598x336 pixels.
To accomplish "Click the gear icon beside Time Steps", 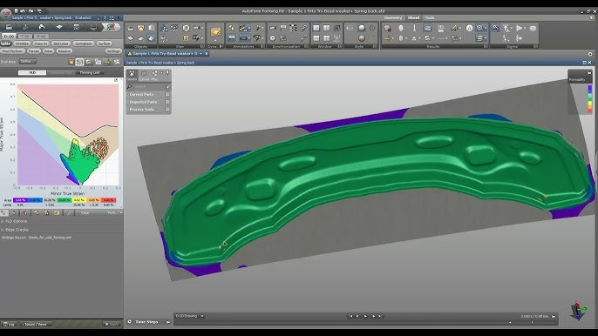I will [130, 321].
